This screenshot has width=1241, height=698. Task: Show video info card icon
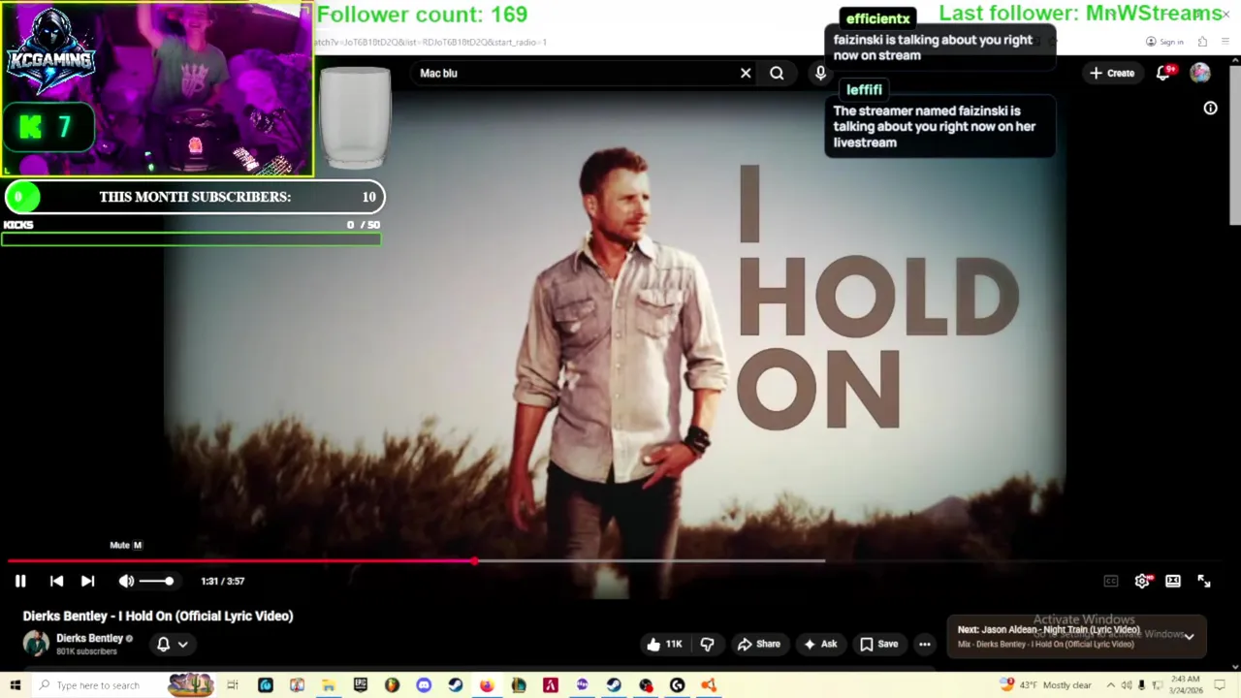(x=1210, y=109)
